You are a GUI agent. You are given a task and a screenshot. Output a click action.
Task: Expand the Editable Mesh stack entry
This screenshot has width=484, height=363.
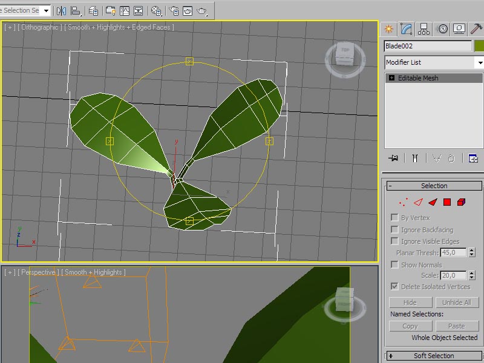coord(391,78)
